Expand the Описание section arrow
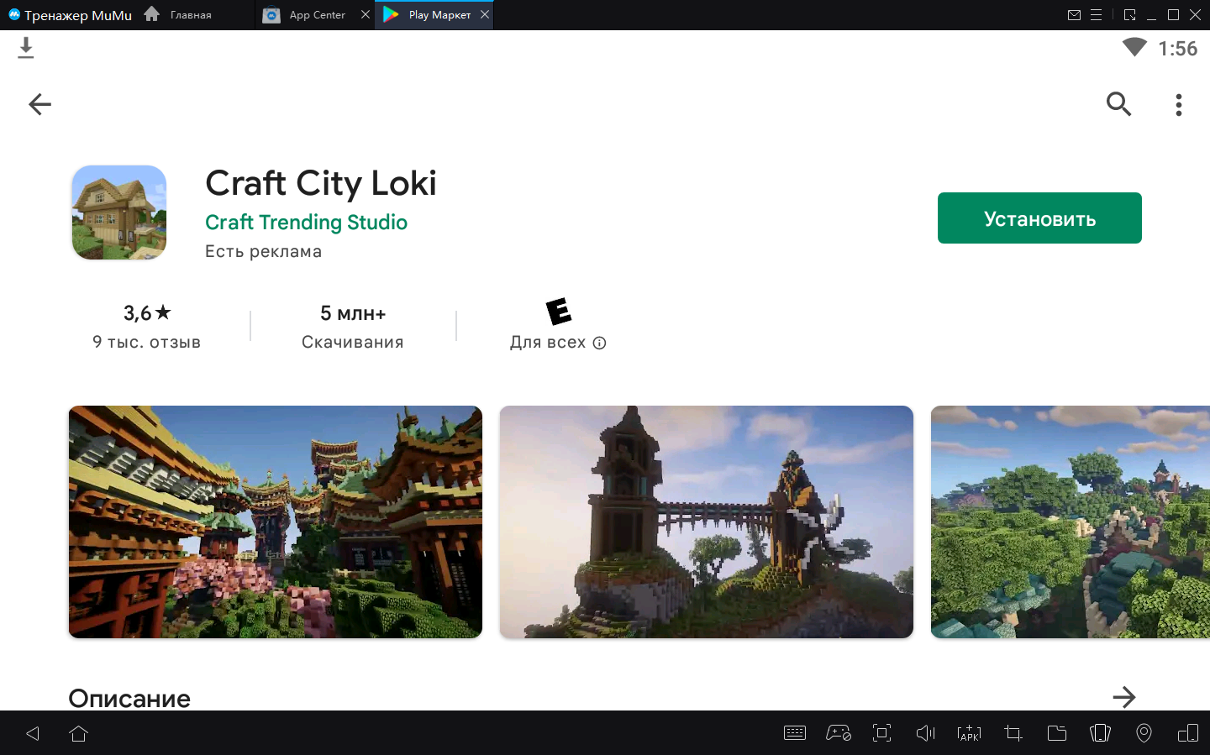Image resolution: width=1210 pixels, height=755 pixels. tap(1123, 697)
